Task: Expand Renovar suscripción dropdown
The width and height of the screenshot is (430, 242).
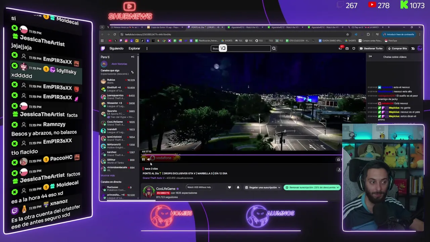Action: coord(312,188)
